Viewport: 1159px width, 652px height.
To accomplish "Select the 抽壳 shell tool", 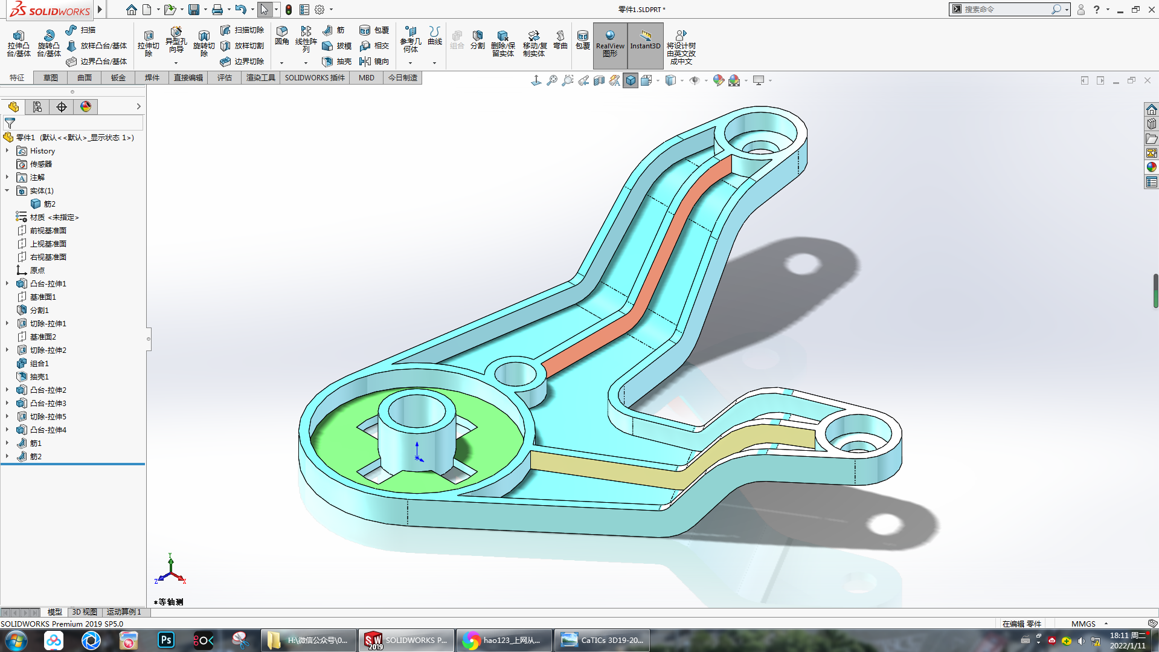I will 337,61.
